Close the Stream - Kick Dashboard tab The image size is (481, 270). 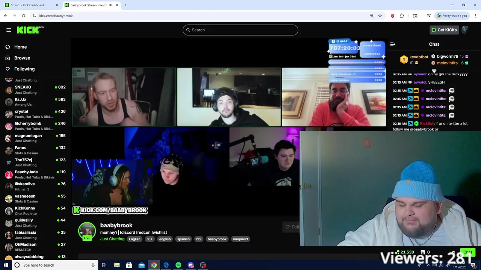point(57,5)
